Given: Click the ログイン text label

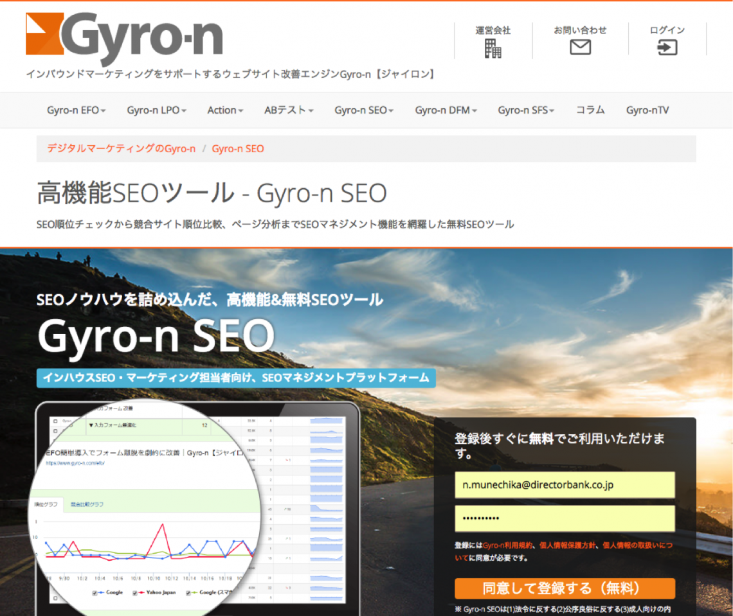Looking at the screenshot, I should coord(667,30).
